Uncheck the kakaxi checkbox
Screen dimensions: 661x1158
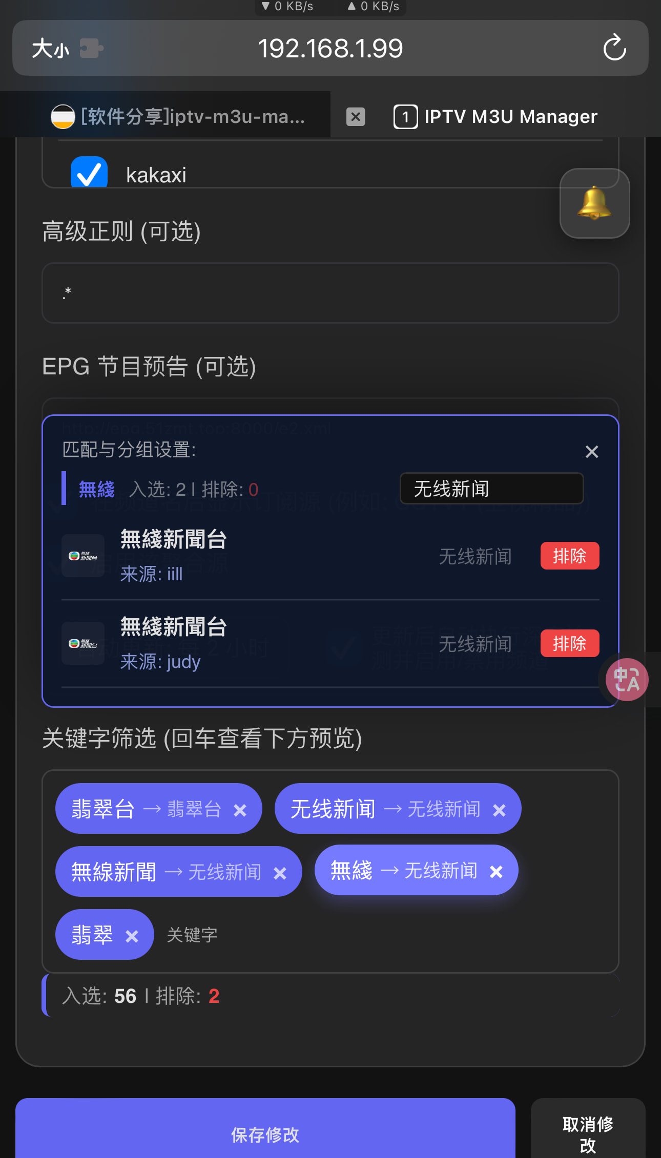89,173
